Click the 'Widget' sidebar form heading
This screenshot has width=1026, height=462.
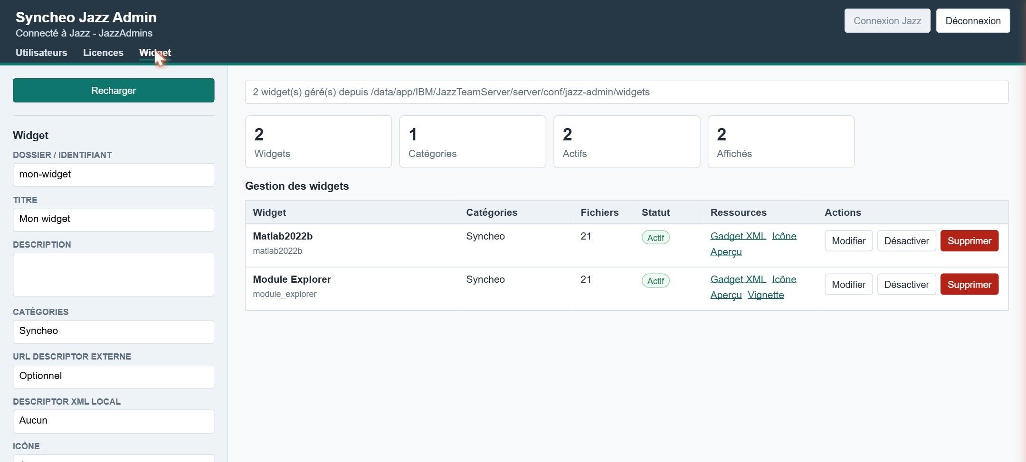[x=30, y=135]
